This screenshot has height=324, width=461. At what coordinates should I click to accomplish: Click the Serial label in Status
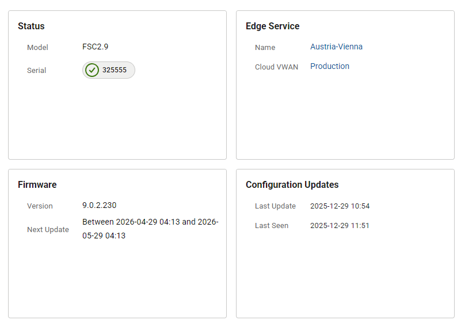36,71
